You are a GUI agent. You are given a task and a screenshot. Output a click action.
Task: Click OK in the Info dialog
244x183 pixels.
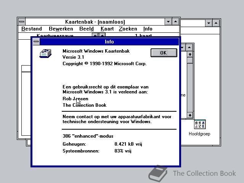coord(164,53)
